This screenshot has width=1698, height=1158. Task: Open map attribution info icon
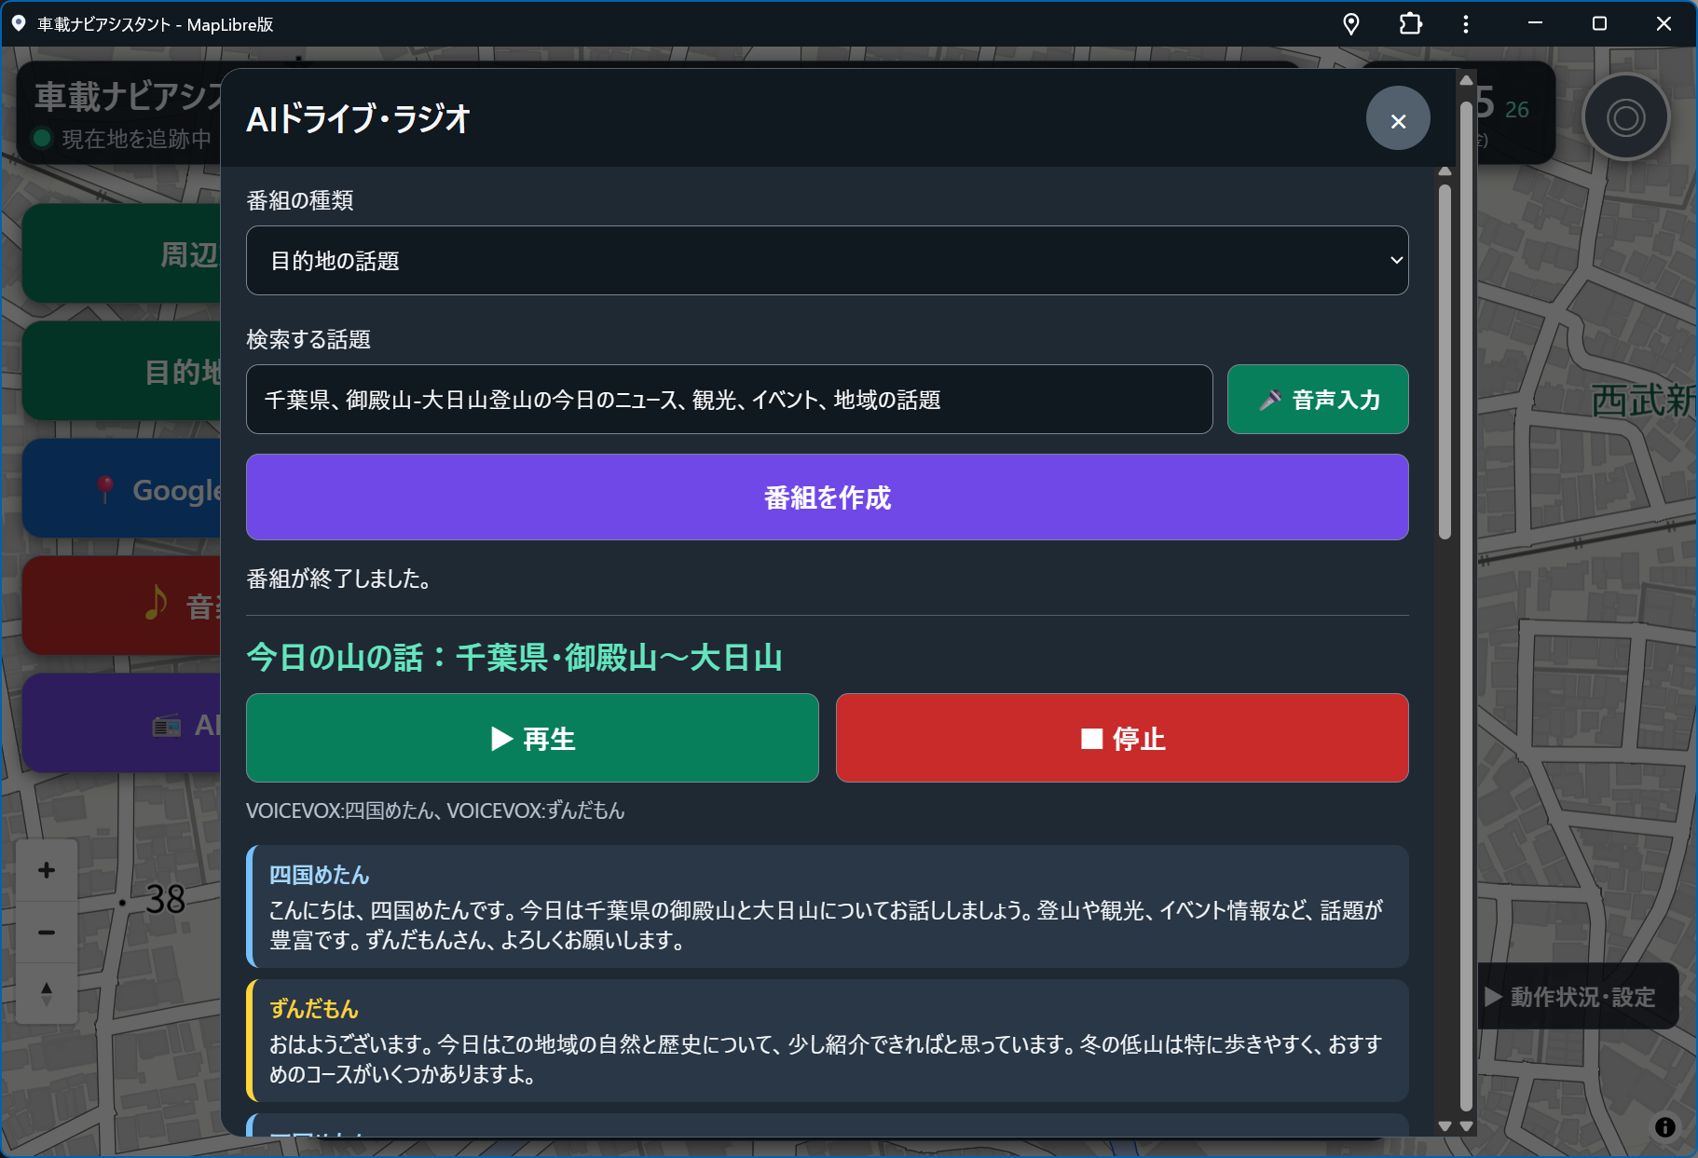1664,1127
